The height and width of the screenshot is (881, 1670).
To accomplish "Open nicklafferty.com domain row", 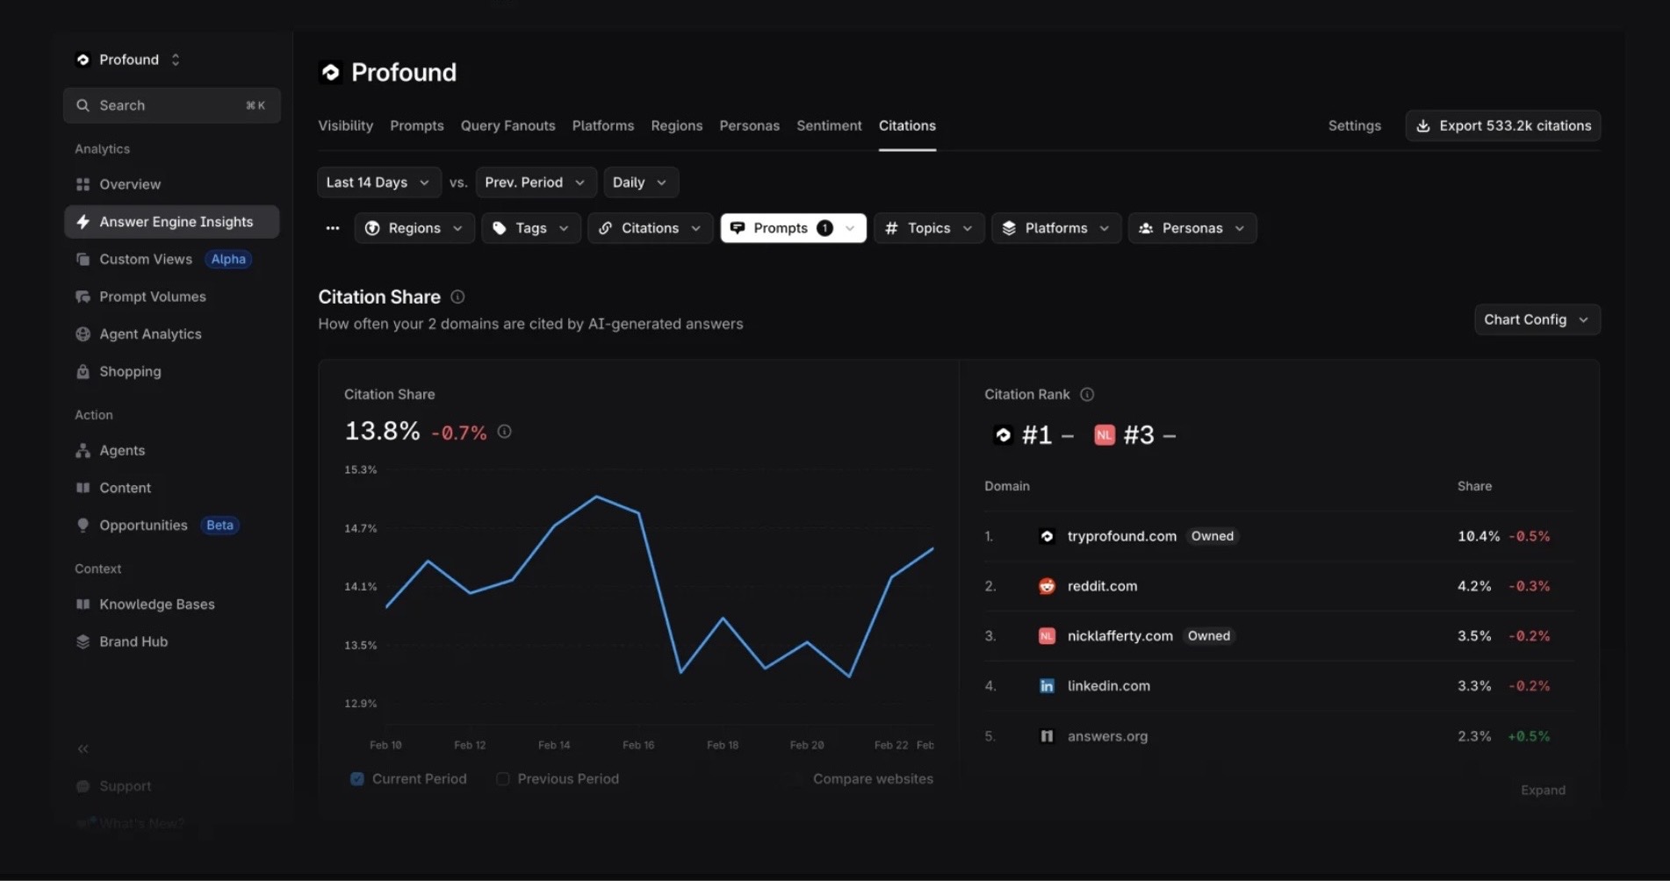I will click(1278, 636).
